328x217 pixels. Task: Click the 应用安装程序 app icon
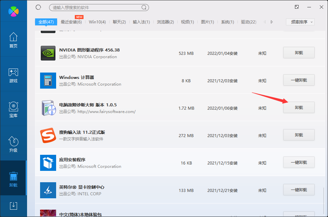pyautogui.click(x=48, y=163)
